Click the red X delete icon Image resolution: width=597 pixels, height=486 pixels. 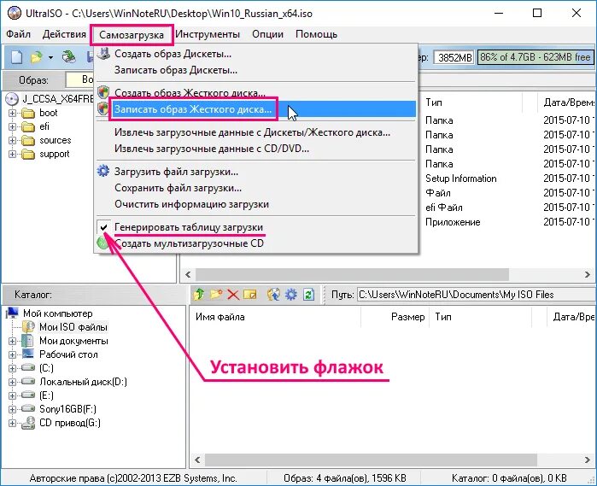pyautogui.click(x=233, y=295)
